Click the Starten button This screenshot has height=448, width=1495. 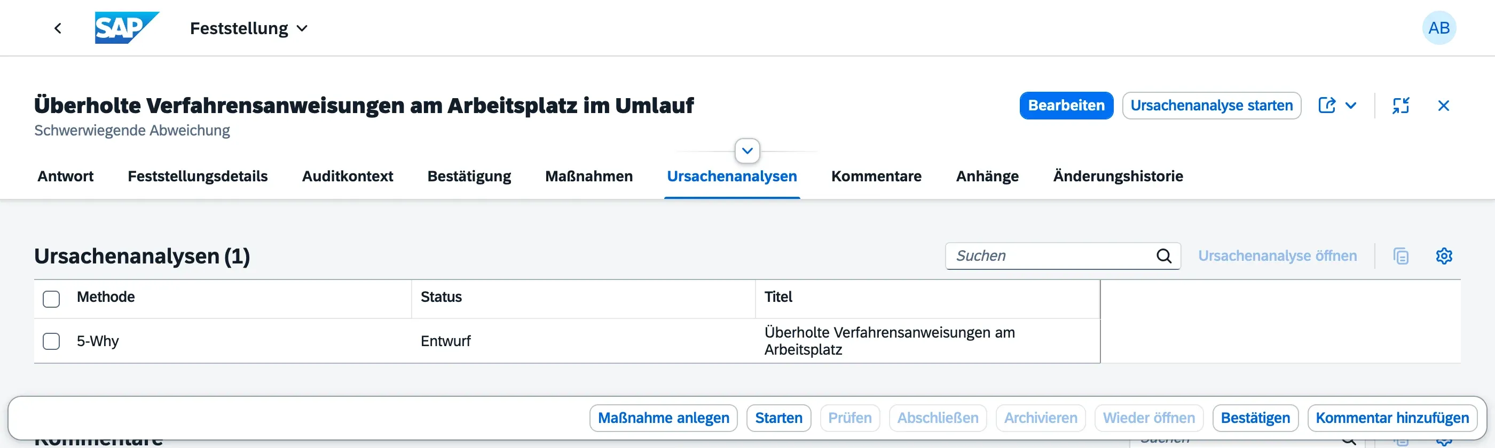coord(778,418)
